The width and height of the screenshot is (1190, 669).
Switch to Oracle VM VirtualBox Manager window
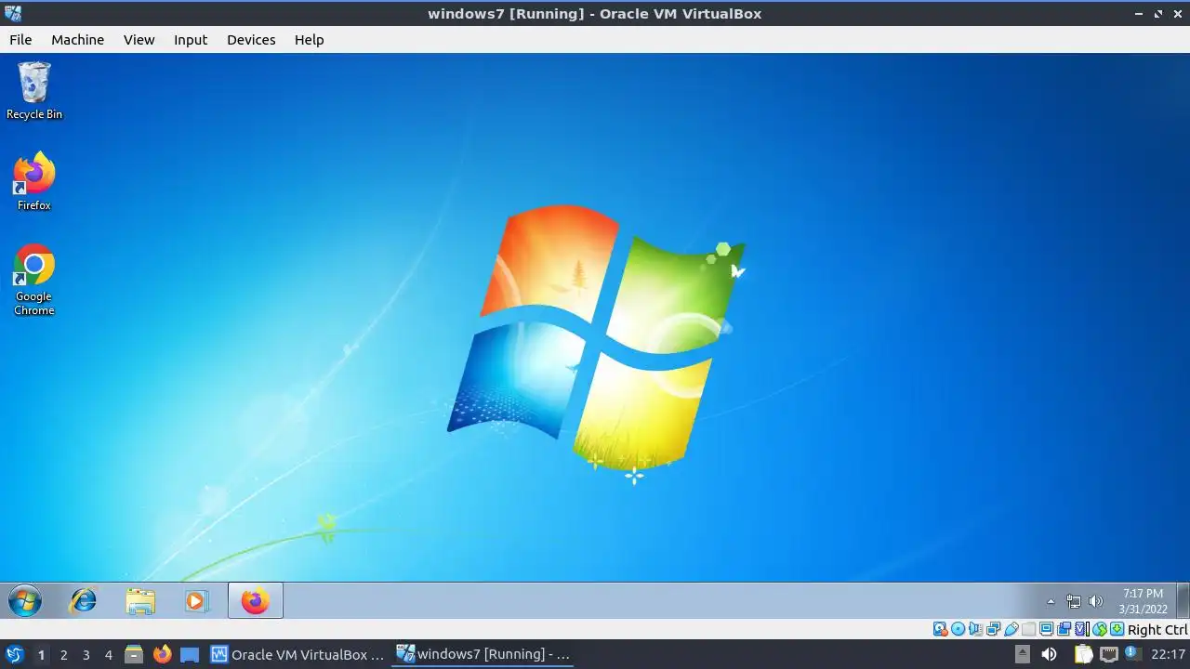(297, 654)
